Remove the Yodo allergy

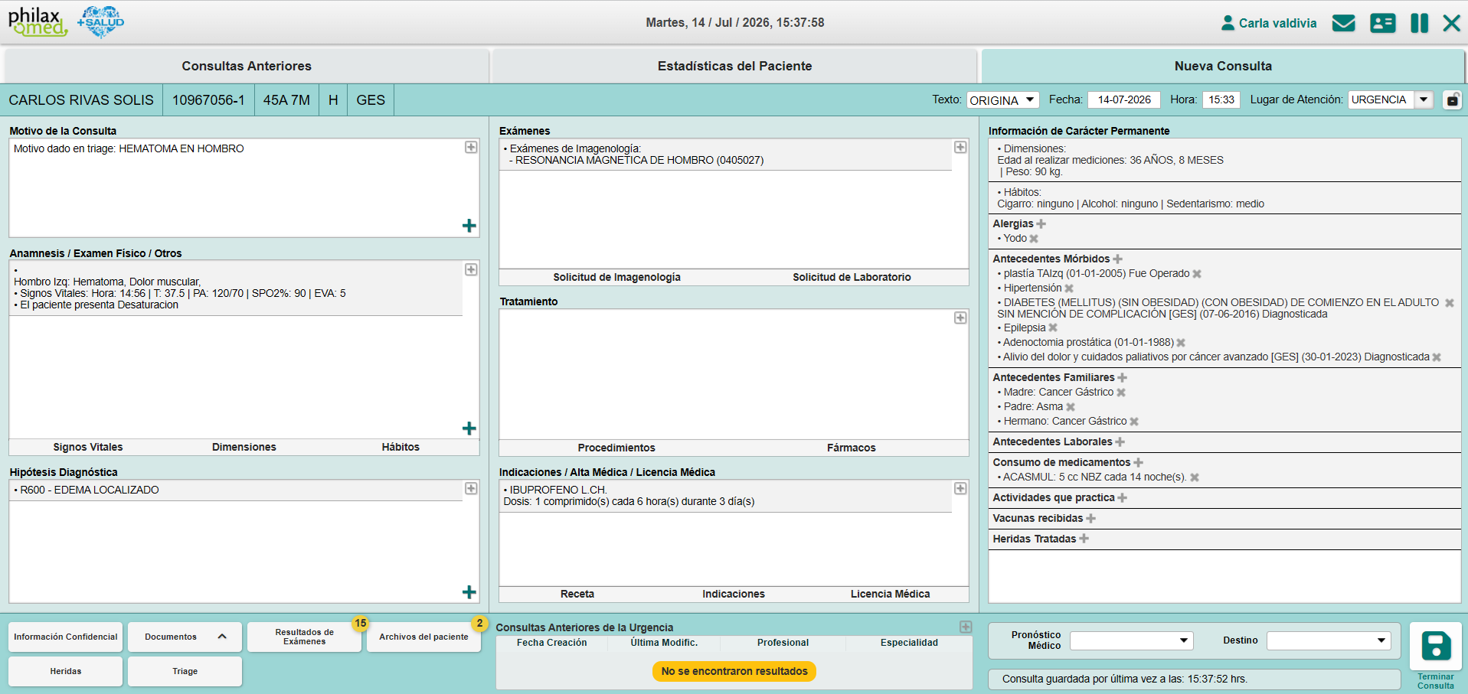(1034, 239)
